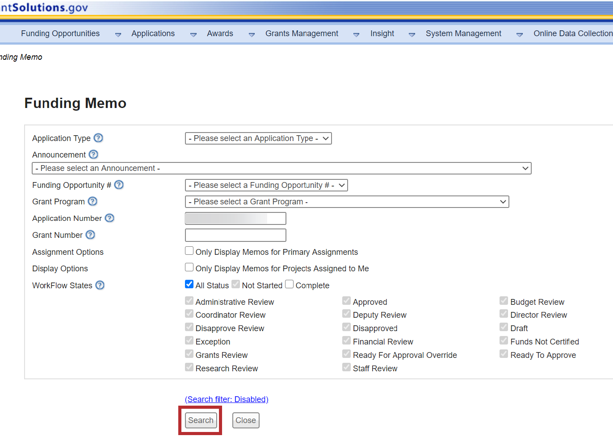Click arrow icon after Funding Opportunities menu
The image size is (613, 440).
click(x=118, y=34)
